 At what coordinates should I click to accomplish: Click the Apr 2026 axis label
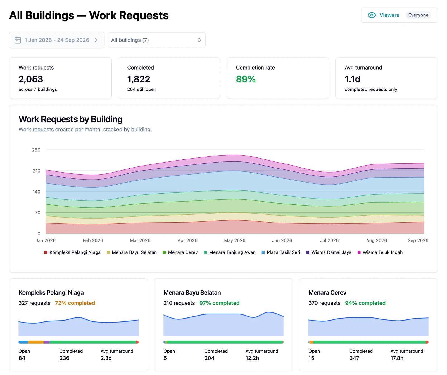[x=187, y=240]
